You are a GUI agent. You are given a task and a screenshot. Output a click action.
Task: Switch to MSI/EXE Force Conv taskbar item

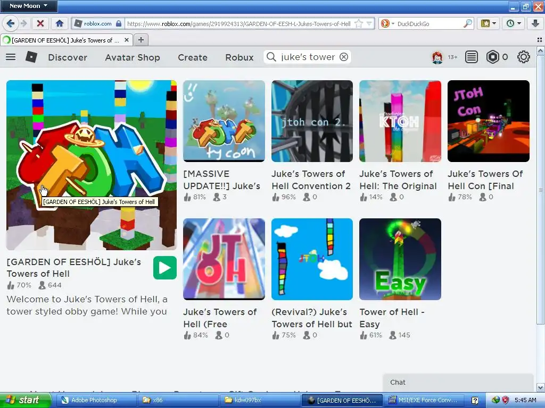(x=424, y=400)
